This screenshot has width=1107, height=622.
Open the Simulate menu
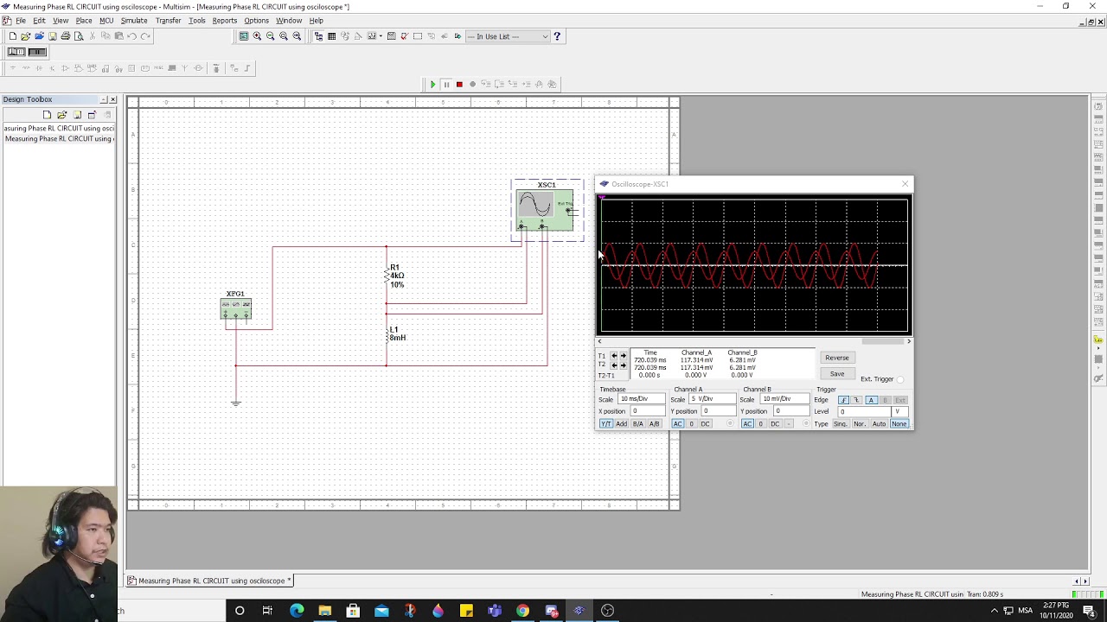click(x=133, y=21)
